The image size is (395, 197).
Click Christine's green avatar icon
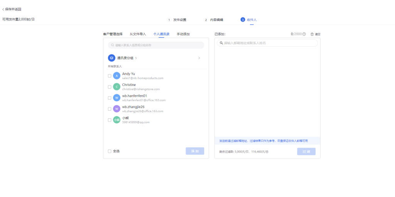[x=116, y=87]
